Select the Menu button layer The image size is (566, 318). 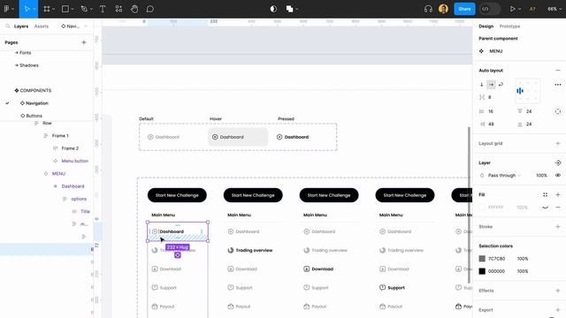click(x=74, y=161)
